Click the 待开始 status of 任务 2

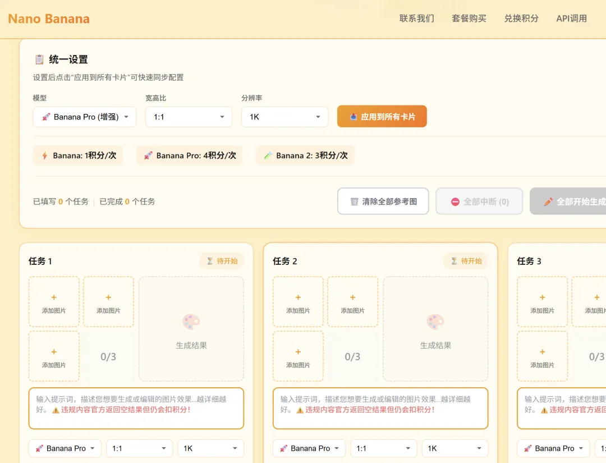466,261
